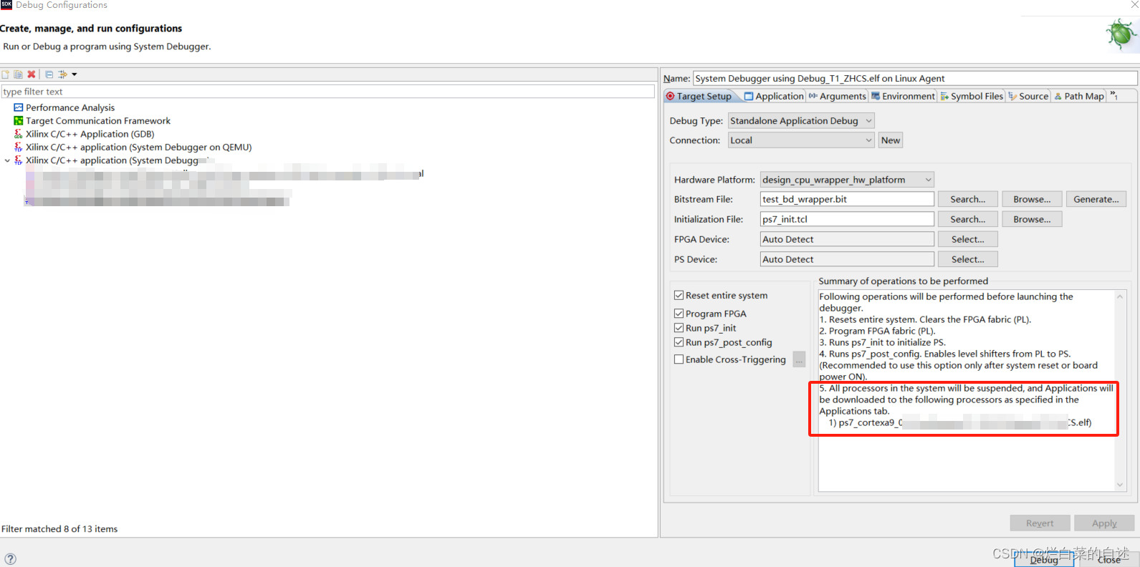Search for a Bitstream File

(968, 199)
